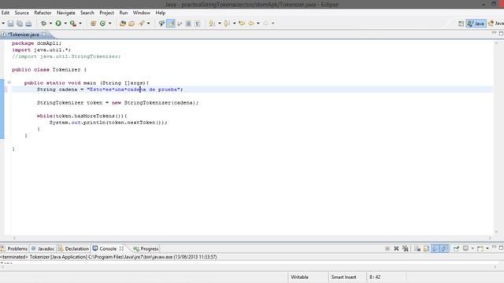Click the New Java Class icon
Screen dimensions: 504x283
pos(102,24)
